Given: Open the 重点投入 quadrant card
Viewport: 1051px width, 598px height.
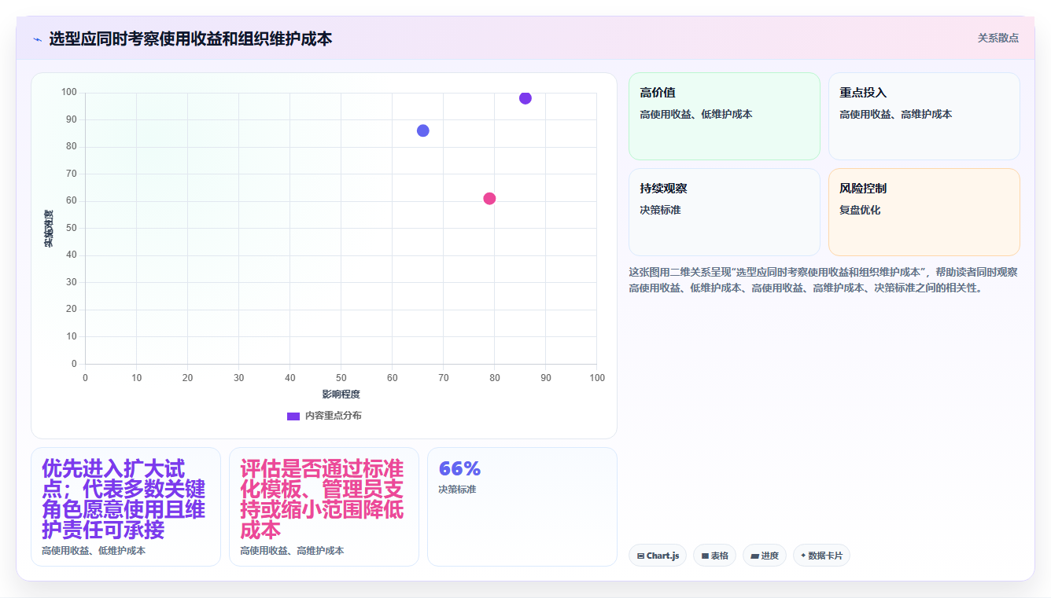Looking at the screenshot, I should click(924, 116).
